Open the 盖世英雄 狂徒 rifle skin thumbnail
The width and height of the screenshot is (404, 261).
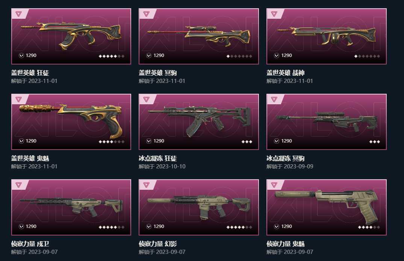point(71,36)
